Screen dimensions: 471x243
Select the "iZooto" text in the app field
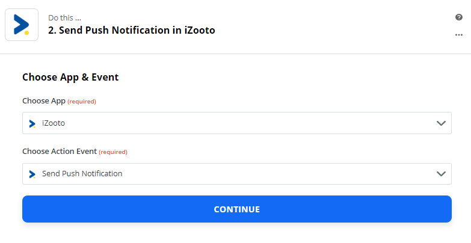pos(54,123)
